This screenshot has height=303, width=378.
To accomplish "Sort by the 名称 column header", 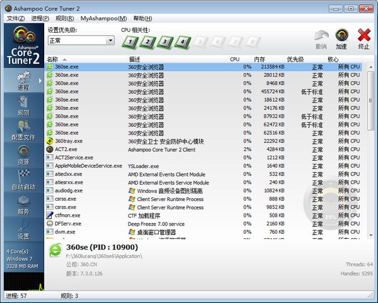I will click(x=86, y=59).
